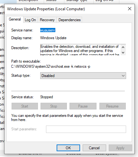
Task: Click the Stop service button
Action: click(x=54, y=106)
